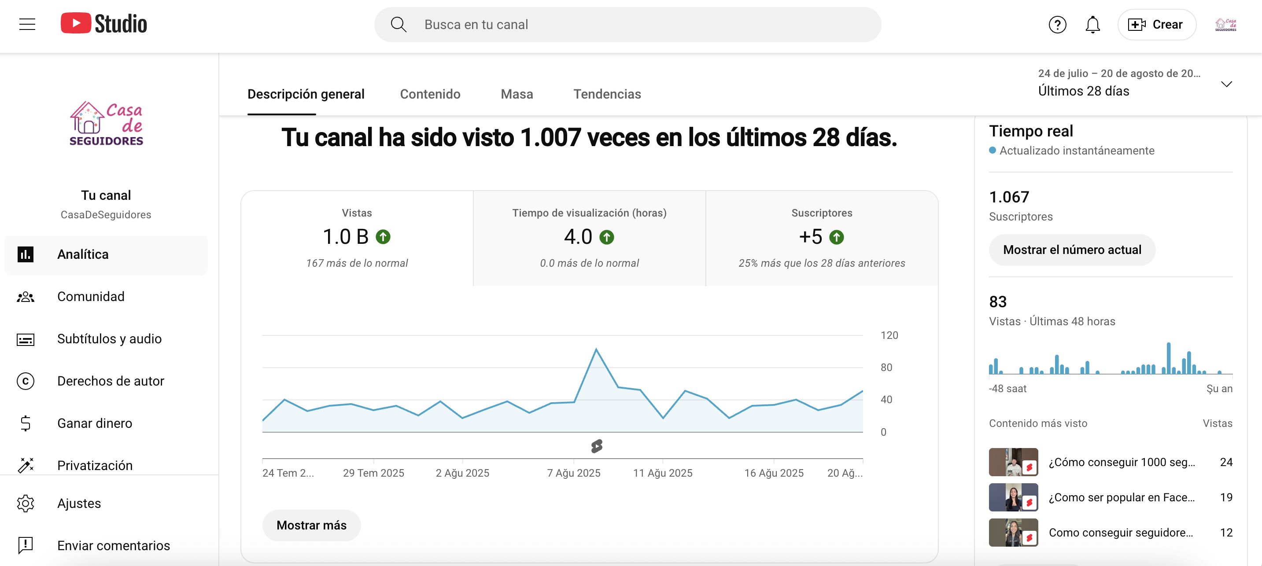This screenshot has width=1262, height=566.
Task: Click the ¿Como ser popular en Face... title
Action: 1122,497
